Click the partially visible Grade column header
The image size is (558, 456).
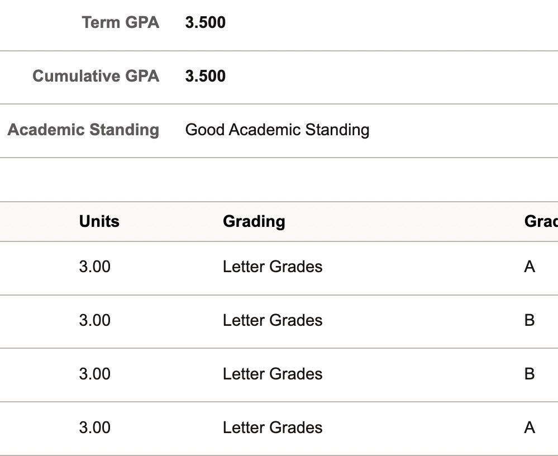tap(540, 221)
